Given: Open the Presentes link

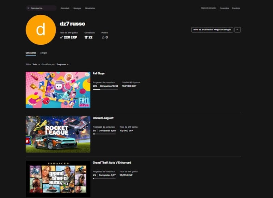Looking at the screenshot, I should 224,8.
